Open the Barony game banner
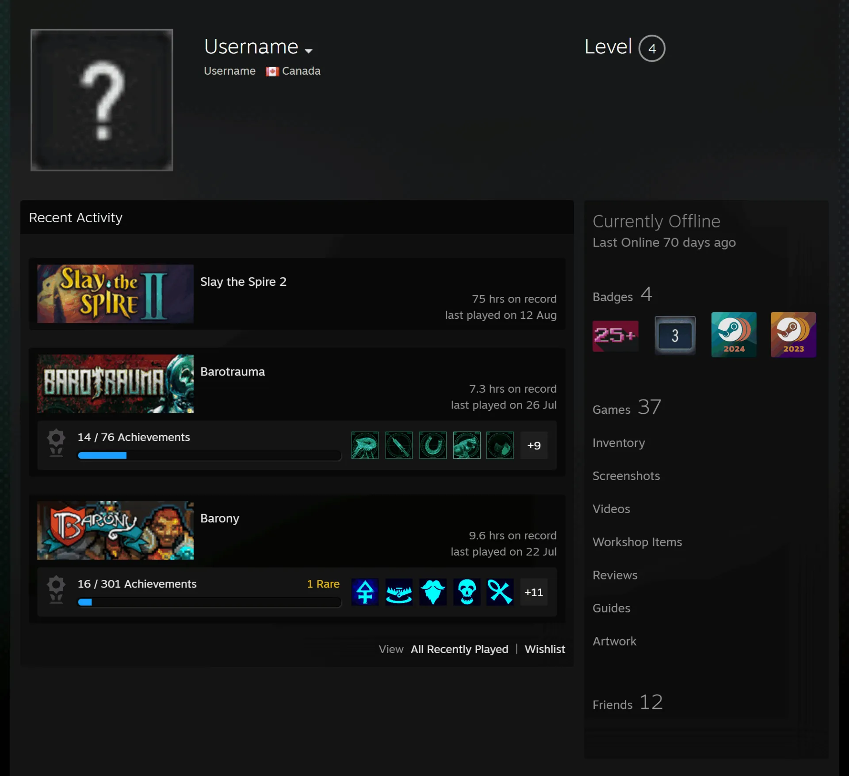The height and width of the screenshot is (776, 849). click(x=115, y=530)
